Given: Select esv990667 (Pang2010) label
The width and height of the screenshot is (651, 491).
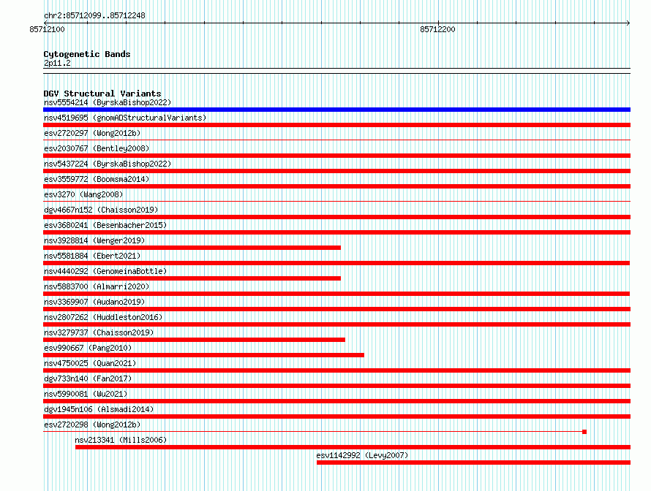Looking at the screenshot, I should tap(88, 348).
